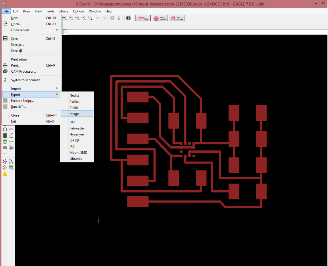Screen dimensions: 328x266
Task: Run the ERC check tool
Action: pos(5,168)
